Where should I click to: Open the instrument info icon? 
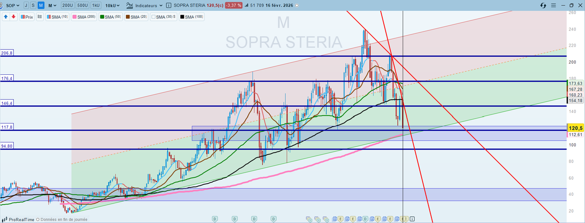[168, 5]
